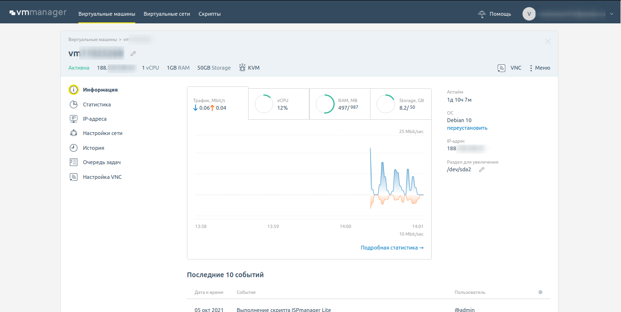
Task: Select the vCPU 12% chart tab
Action: click(x=279, y=104)
